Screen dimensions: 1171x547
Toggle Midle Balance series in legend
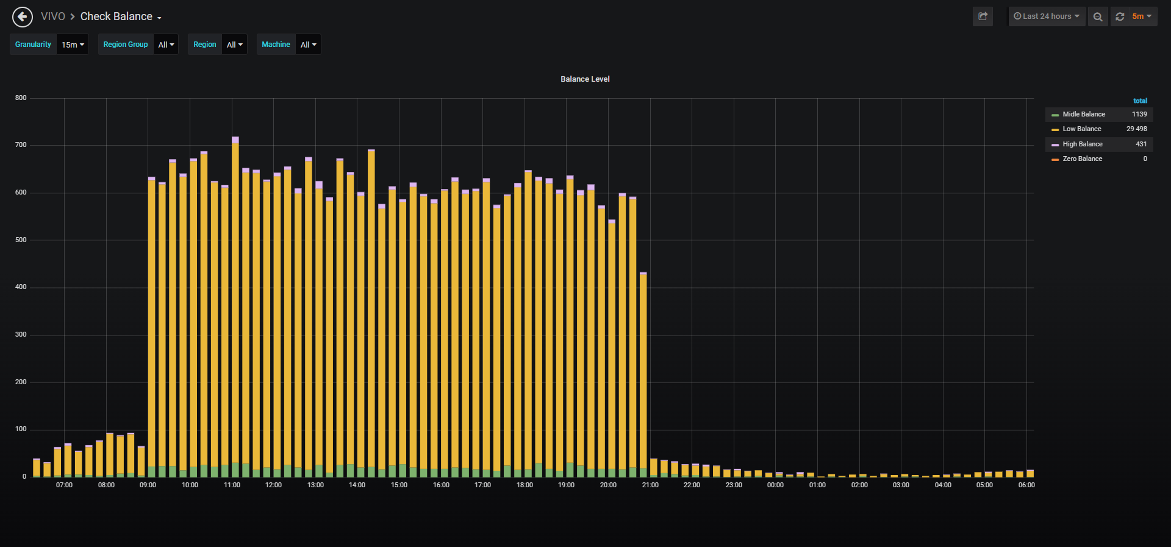(x=1084, y=114)
